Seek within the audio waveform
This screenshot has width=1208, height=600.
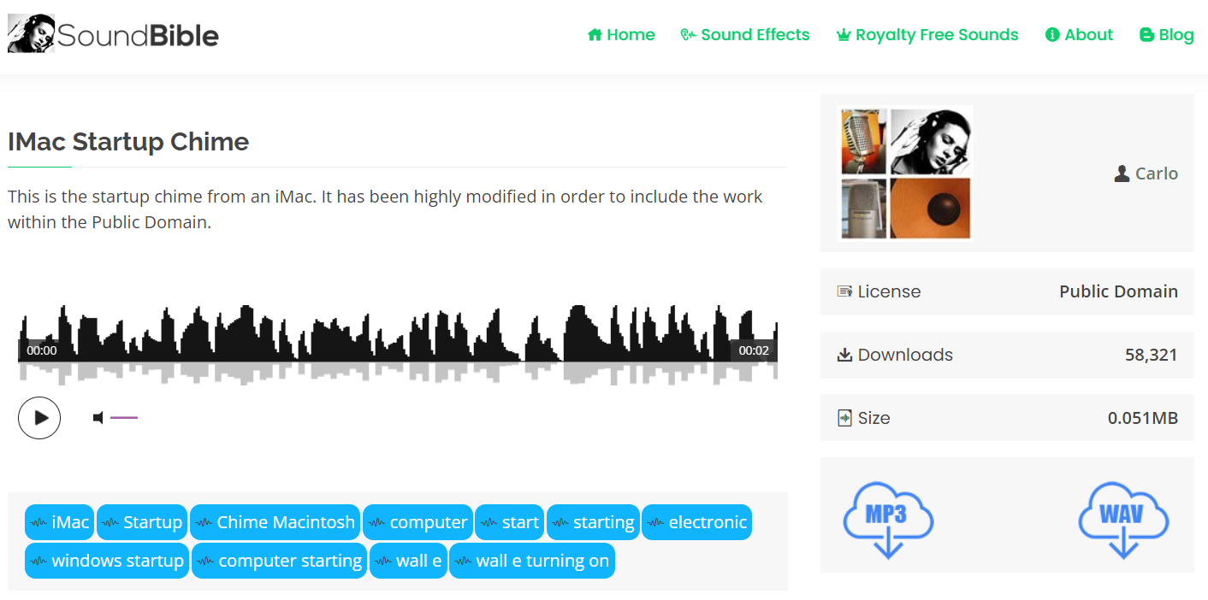(x=398, y=344)
